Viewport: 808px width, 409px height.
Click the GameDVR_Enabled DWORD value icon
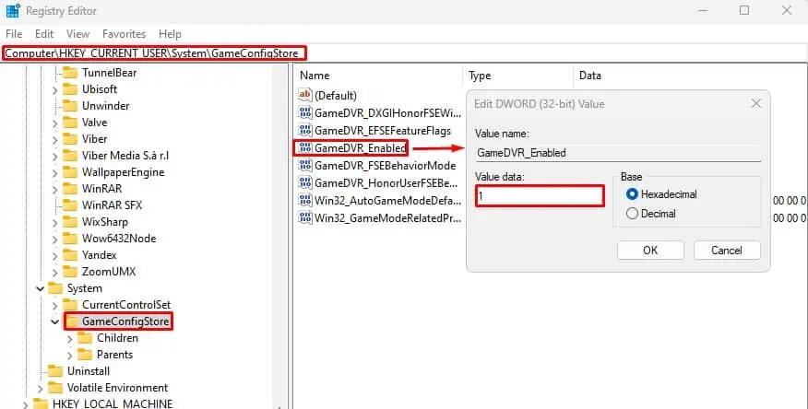point(305,148)
